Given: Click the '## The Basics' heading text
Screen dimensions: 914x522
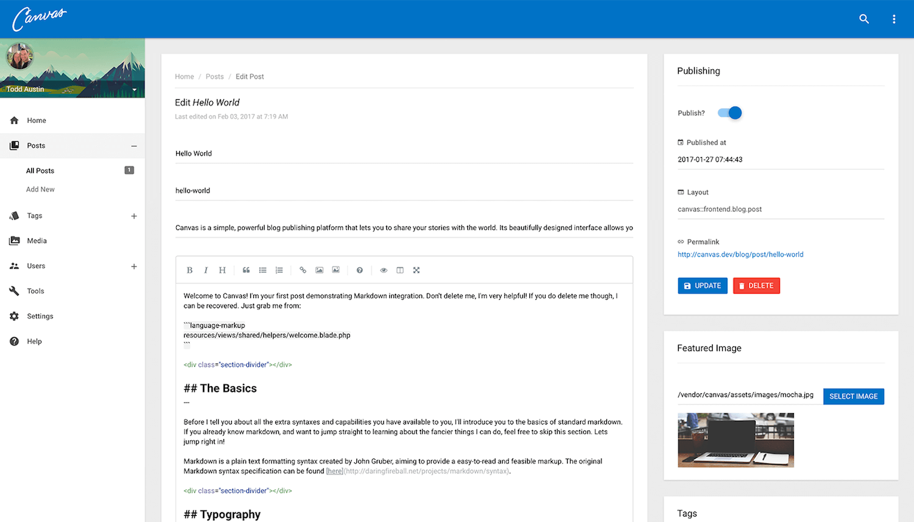Looking at the screenshot, I should click(x=220, y=389).
